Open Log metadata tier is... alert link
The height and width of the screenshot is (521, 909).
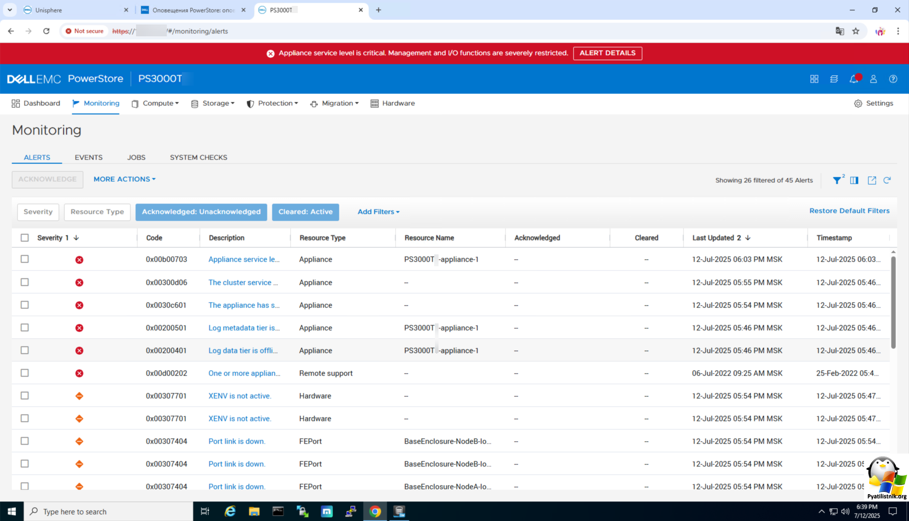tap(244, 328)
